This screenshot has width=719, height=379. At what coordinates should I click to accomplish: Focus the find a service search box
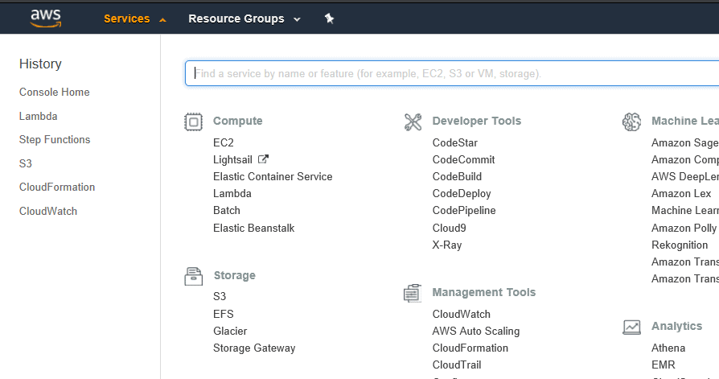[452, 73]
